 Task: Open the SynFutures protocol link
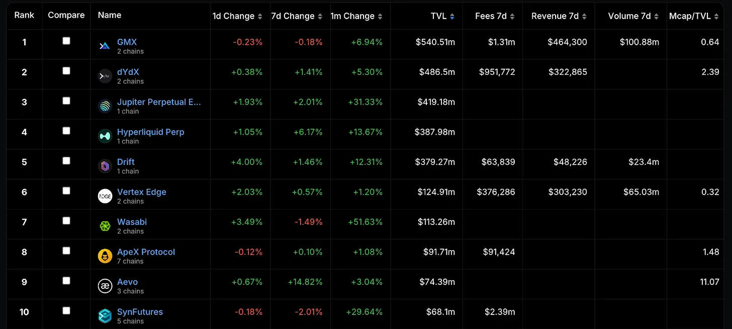(x=140, y=312)
